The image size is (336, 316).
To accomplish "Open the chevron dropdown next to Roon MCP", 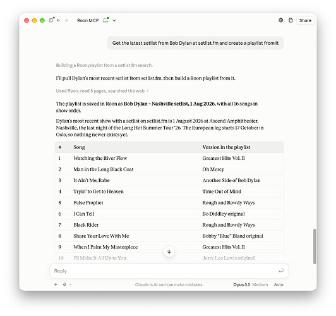I will (114, 21).
